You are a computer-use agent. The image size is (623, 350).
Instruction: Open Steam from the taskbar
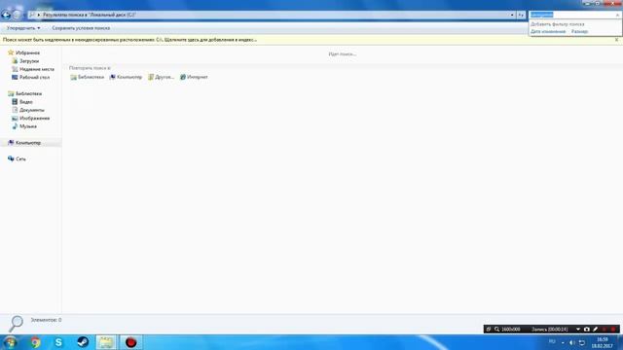tap(83, 342)
